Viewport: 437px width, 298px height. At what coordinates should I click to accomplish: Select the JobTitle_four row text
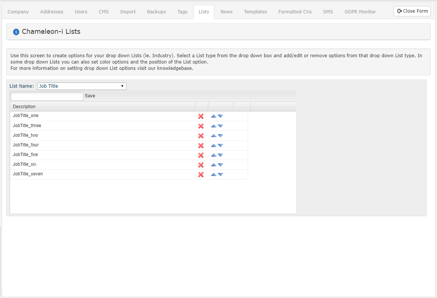(x=26, y=145)
